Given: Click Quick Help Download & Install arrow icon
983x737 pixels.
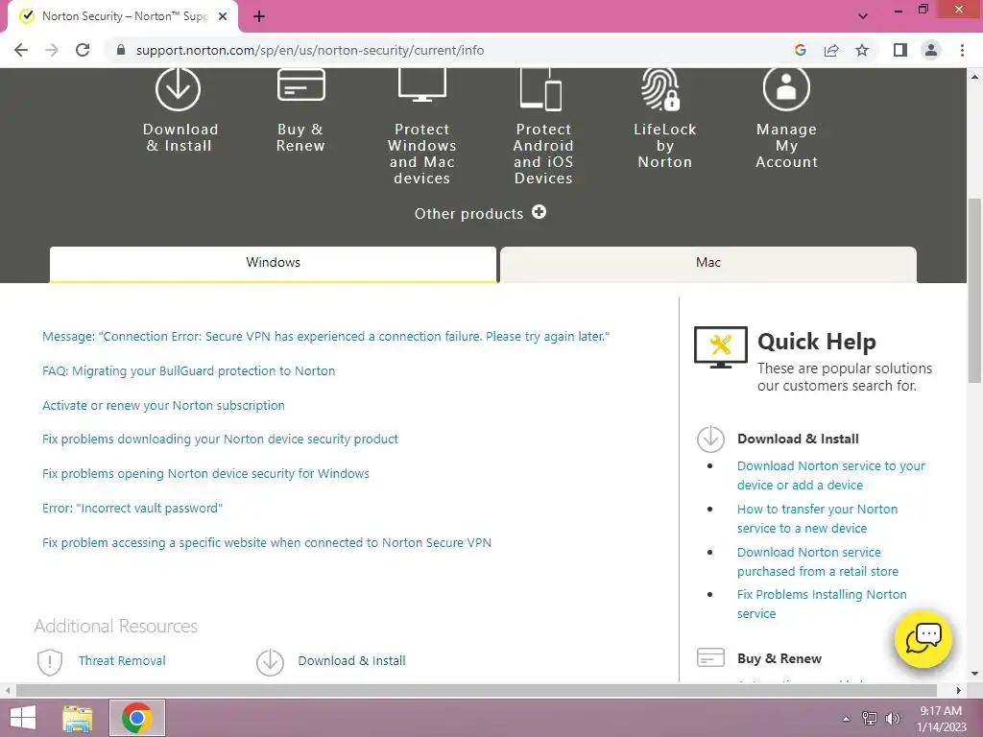Looking at the screenshot, I should point(710,439).
